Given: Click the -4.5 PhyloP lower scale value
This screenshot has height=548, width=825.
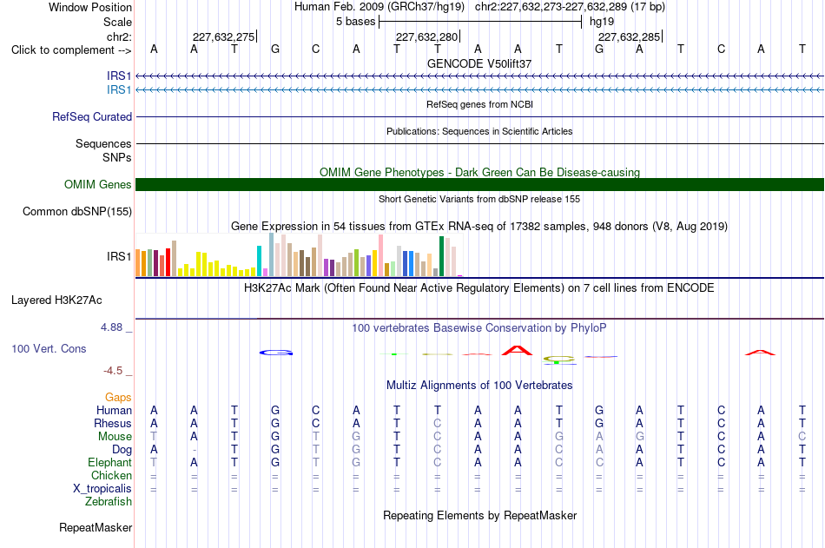Looking at the screenshot, I should tap(113, 371).
